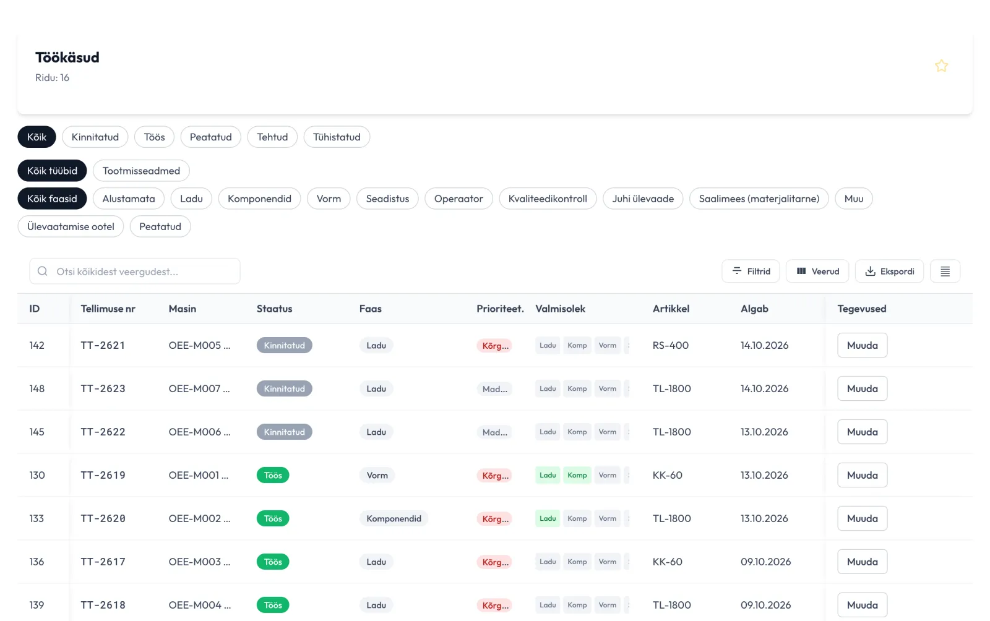Edit order TT-2619 with Muuda
Image resolution: width=990 pixels, height=621 pixels.
[x=862, y=475]
